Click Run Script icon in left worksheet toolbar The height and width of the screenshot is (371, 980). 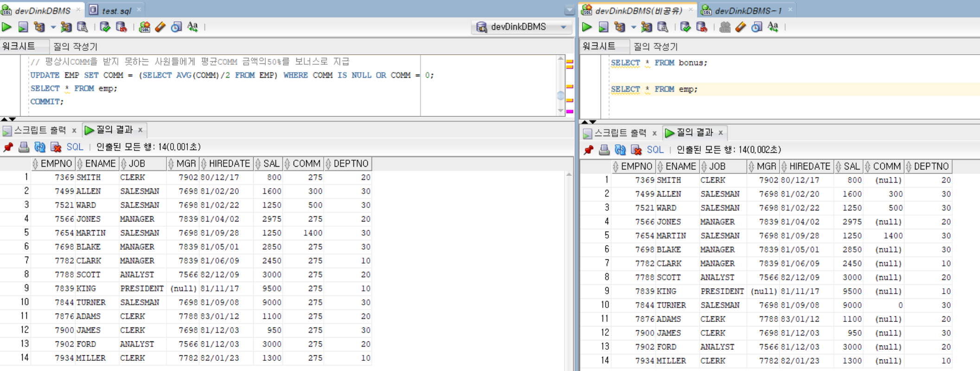coord(23,27)
